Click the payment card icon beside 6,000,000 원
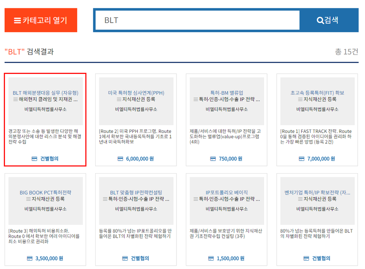 [x=120, y=159]
